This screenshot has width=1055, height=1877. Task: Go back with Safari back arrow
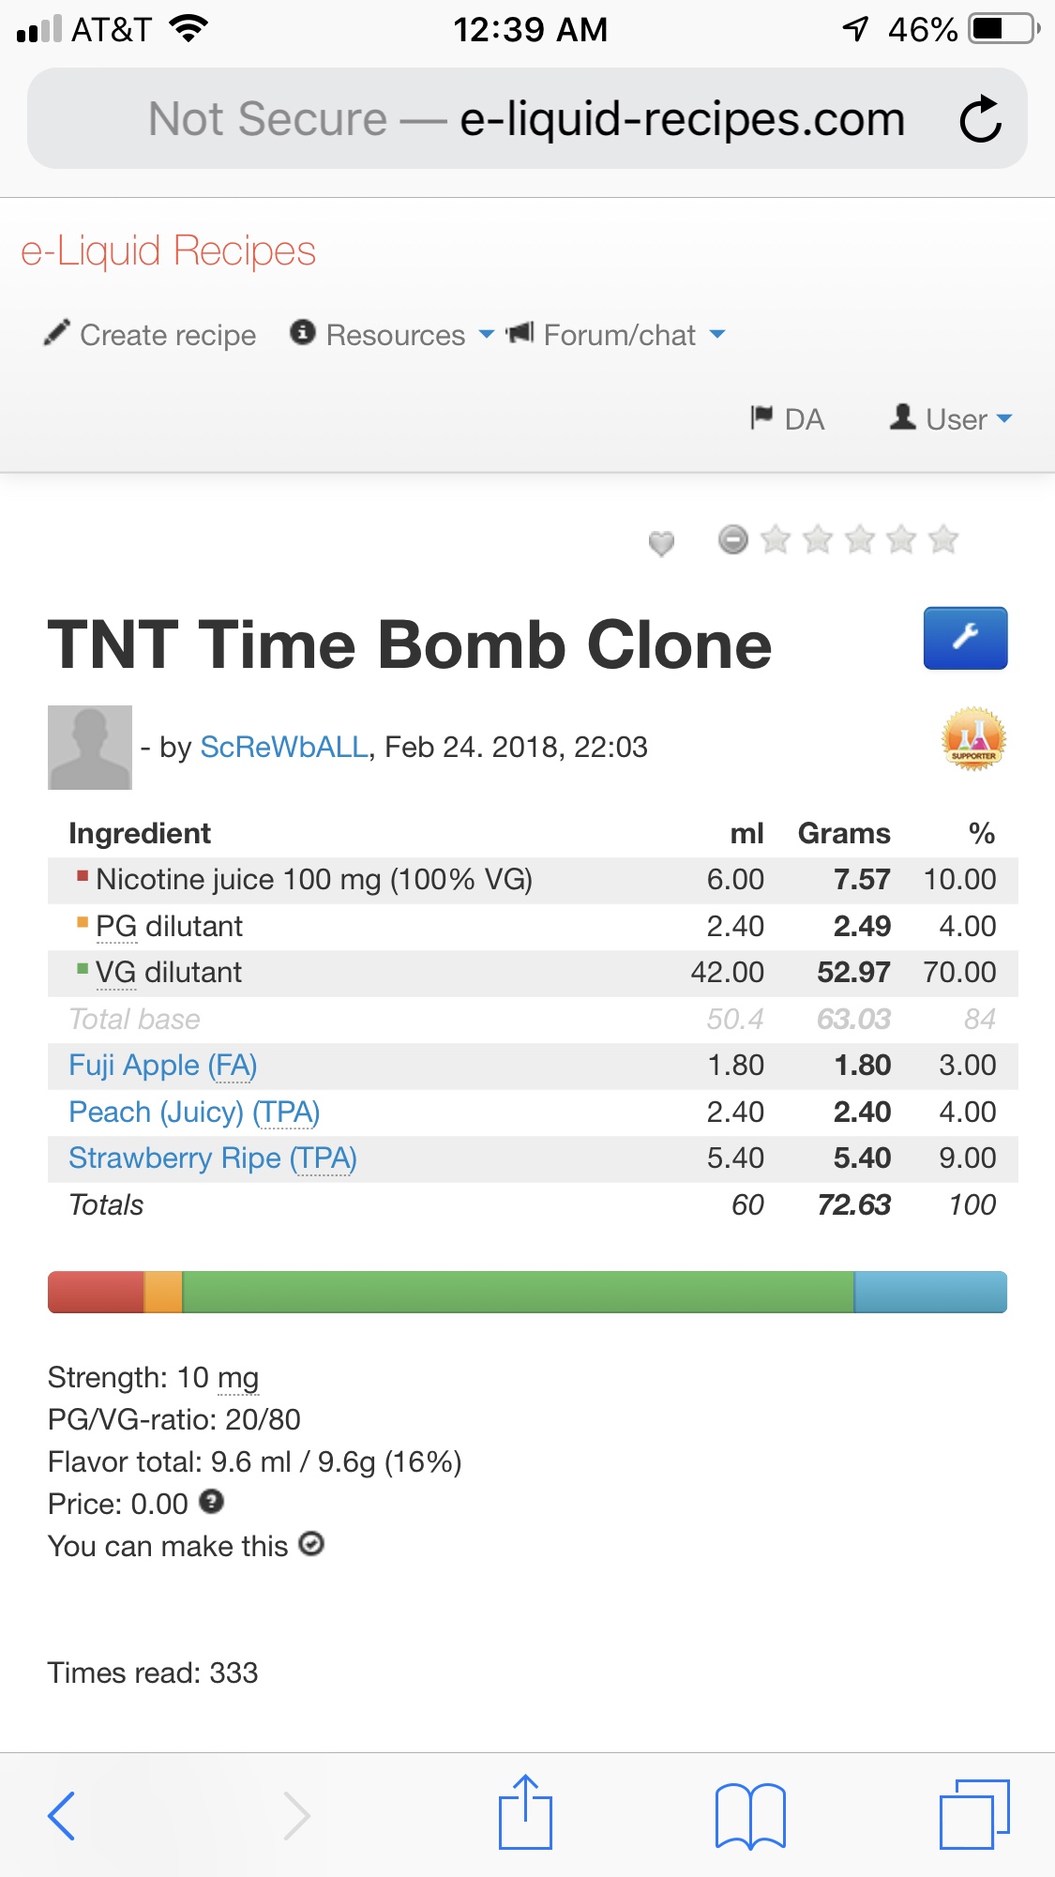pyautogui.click(x=62, y=1814)
